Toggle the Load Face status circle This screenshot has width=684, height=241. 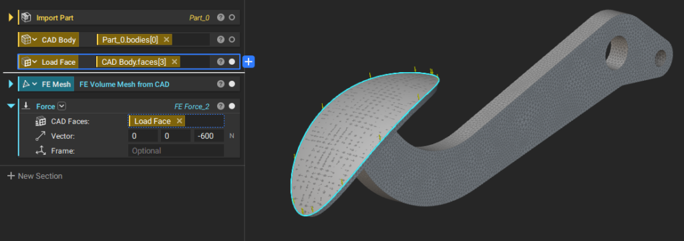pyautogui.click(x=232, y=62)
